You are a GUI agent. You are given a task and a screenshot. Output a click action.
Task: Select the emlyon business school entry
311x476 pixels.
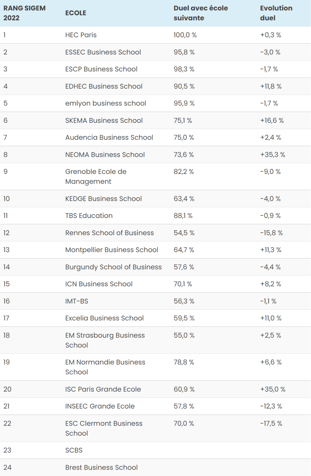click(x=106, y=103)
